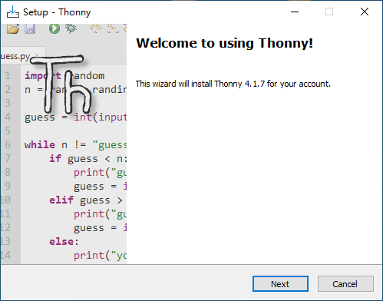Click the open folder icon in preview

13,28
